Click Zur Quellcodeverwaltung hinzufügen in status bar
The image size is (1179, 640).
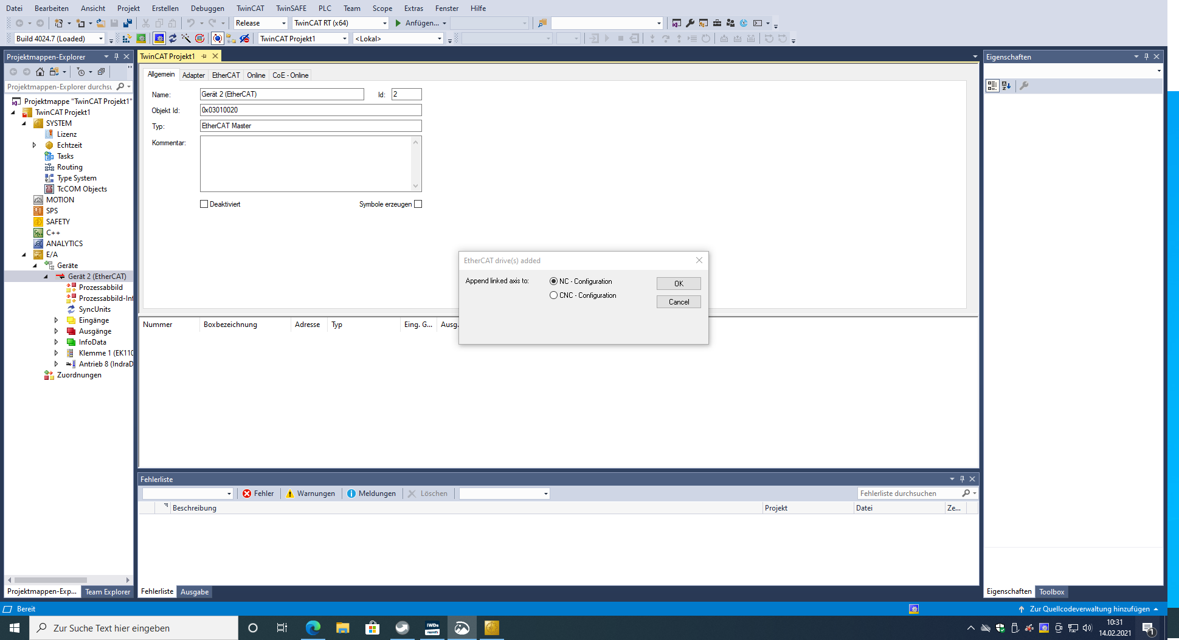click(x=1088, y=609)
